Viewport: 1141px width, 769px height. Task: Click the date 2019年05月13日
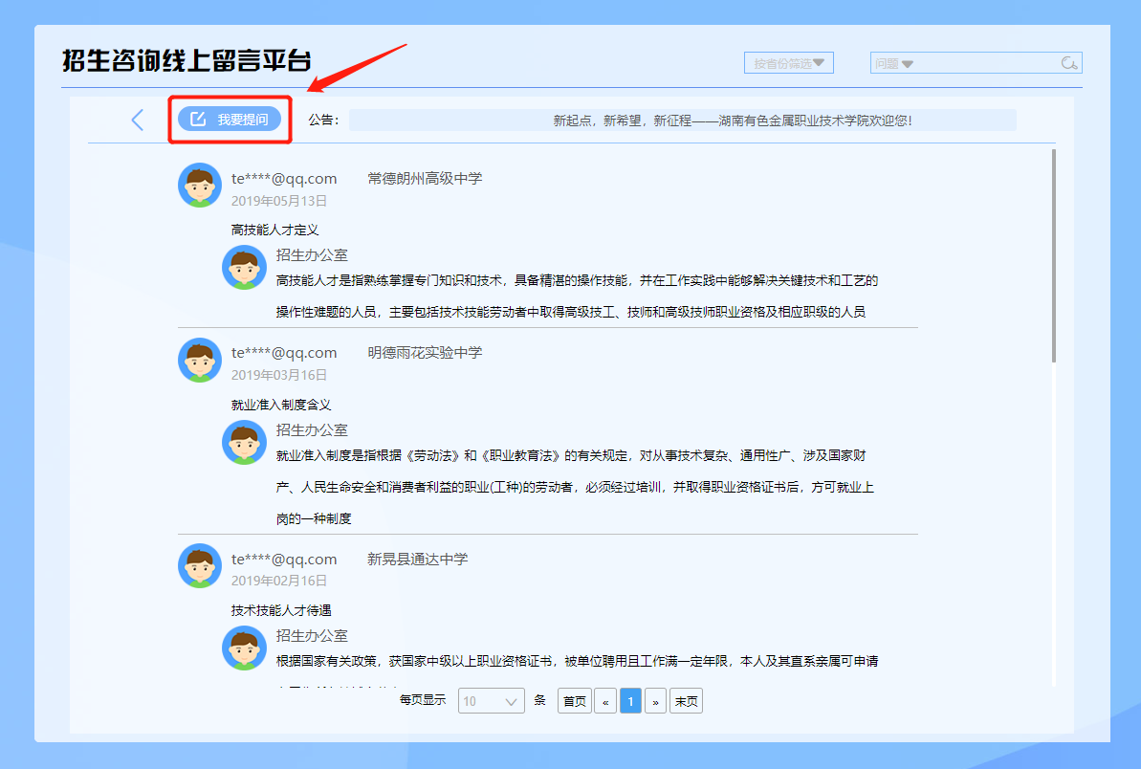click(278, 201)
